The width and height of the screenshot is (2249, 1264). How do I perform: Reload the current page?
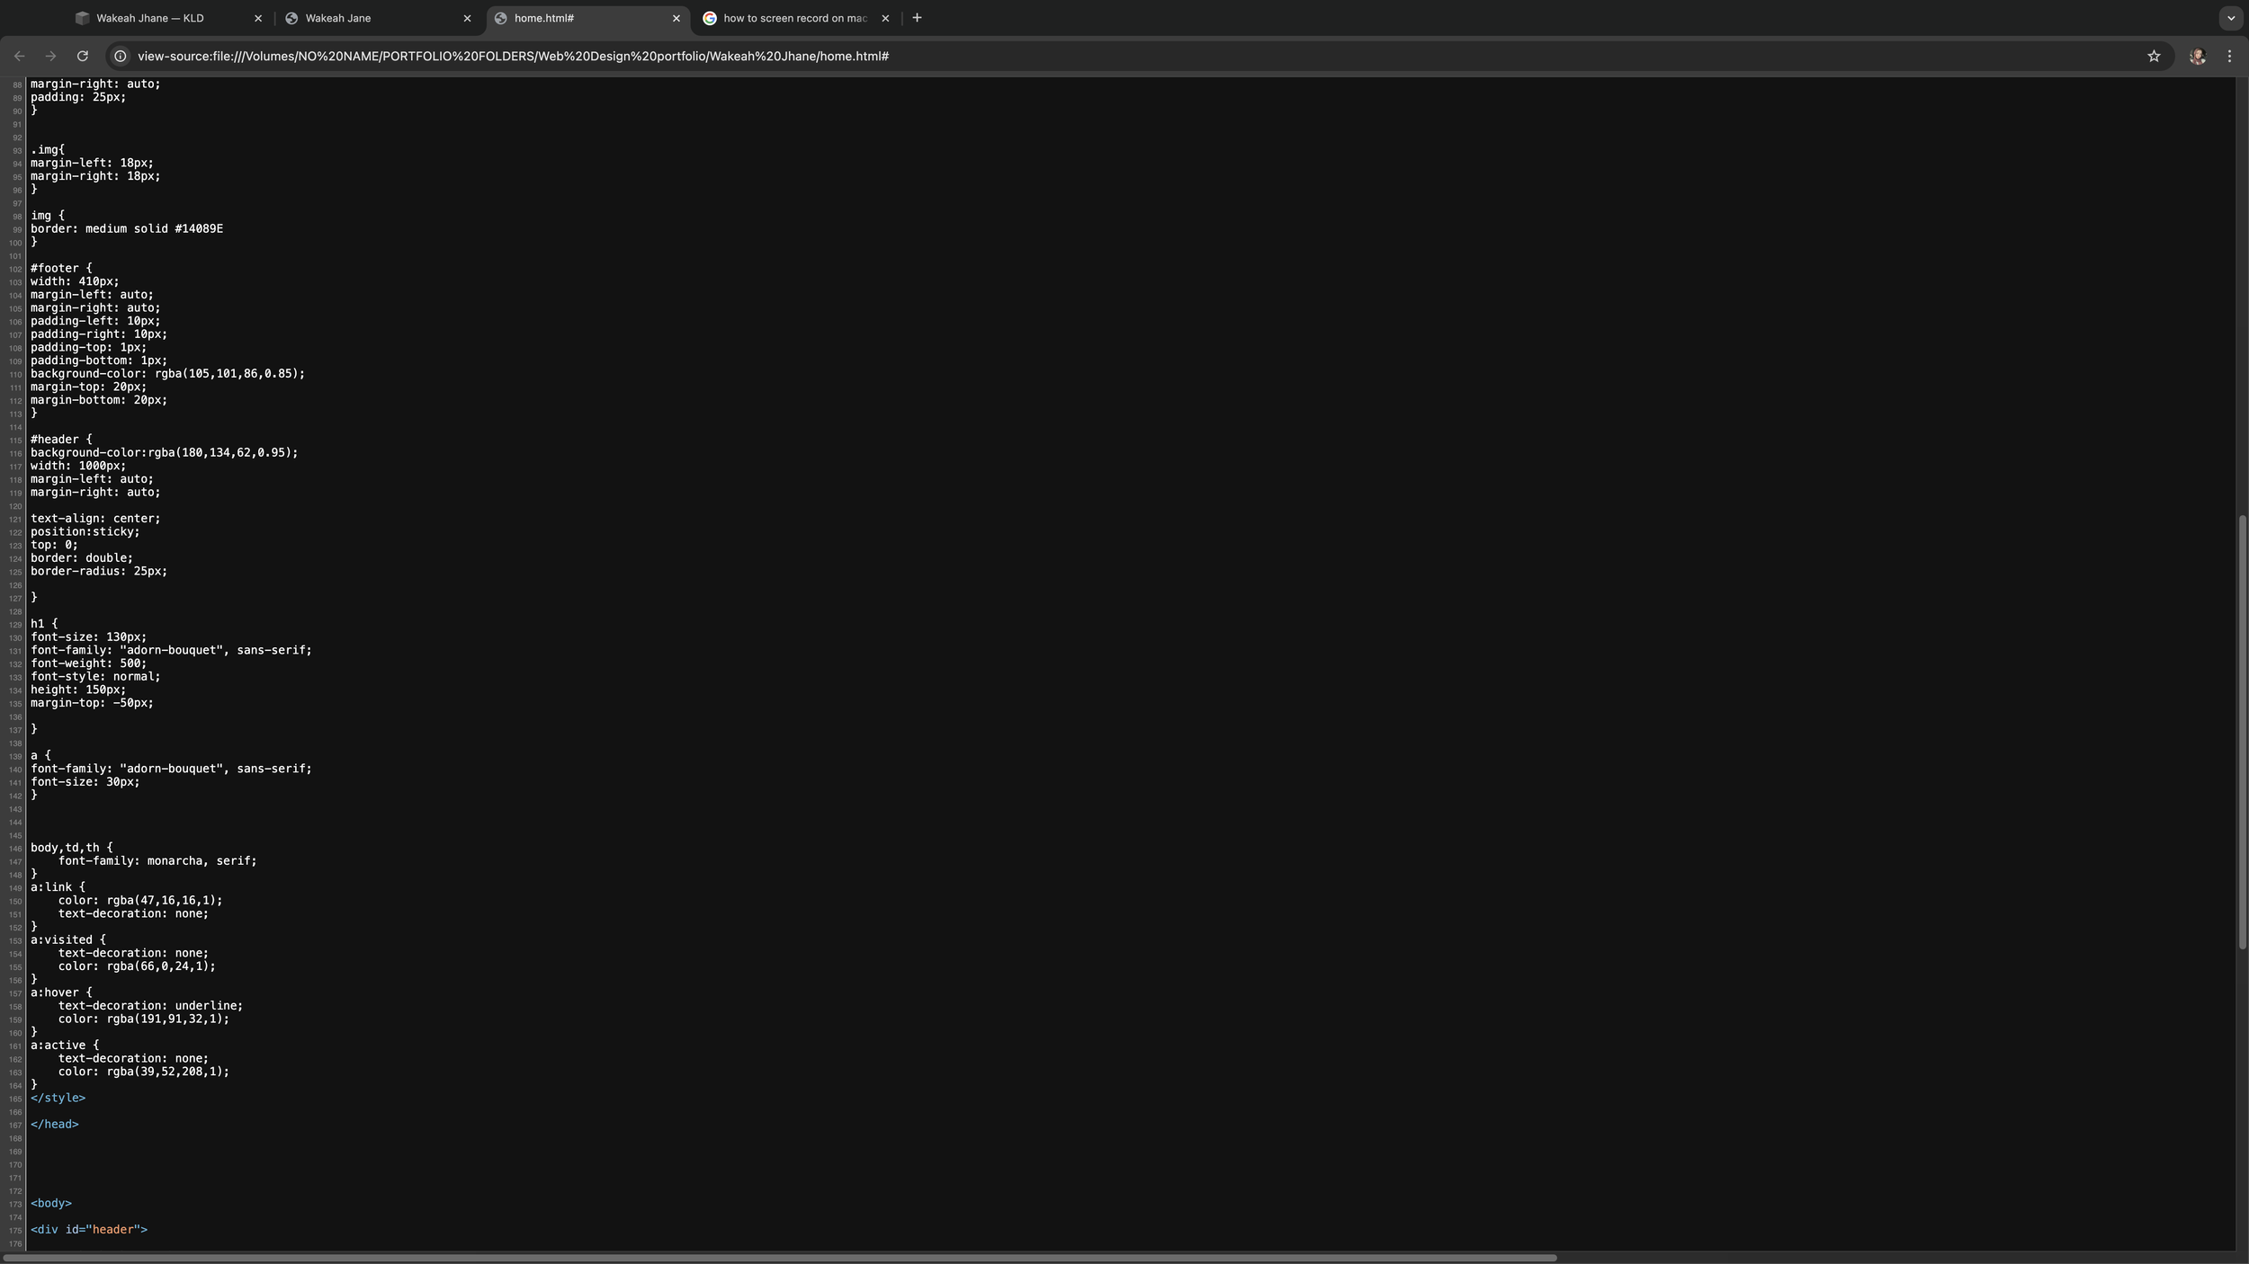point(83,56)
